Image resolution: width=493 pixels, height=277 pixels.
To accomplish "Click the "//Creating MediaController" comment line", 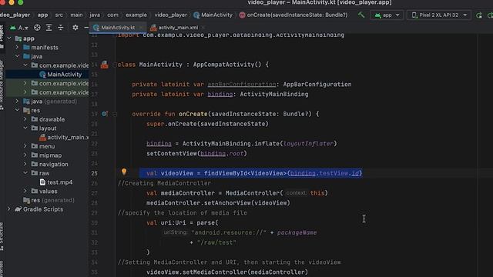I will pos(164,183).
